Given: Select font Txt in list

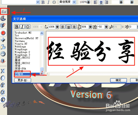Looking at the screenshot, I should point(17,36).
